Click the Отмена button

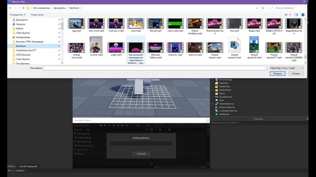coord(296,74)
